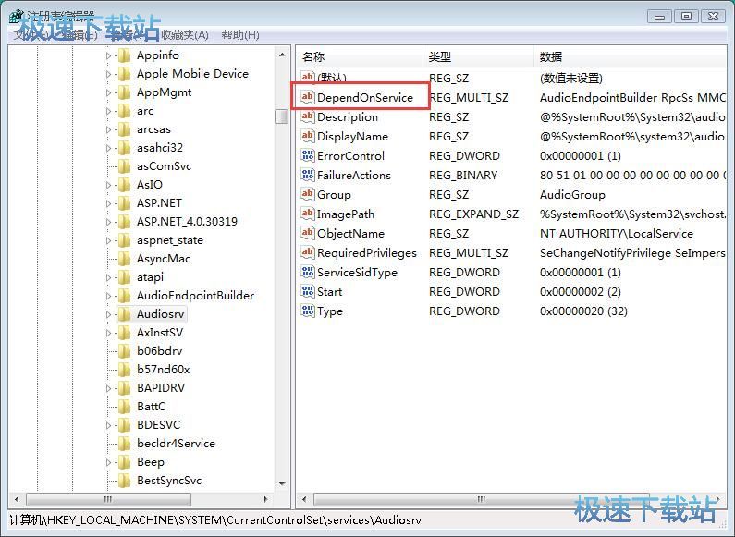This screenshot has width=735, height=537.
Task: Expand the atapi tree node
Action: pyautogui.click(x=108, y=277)
